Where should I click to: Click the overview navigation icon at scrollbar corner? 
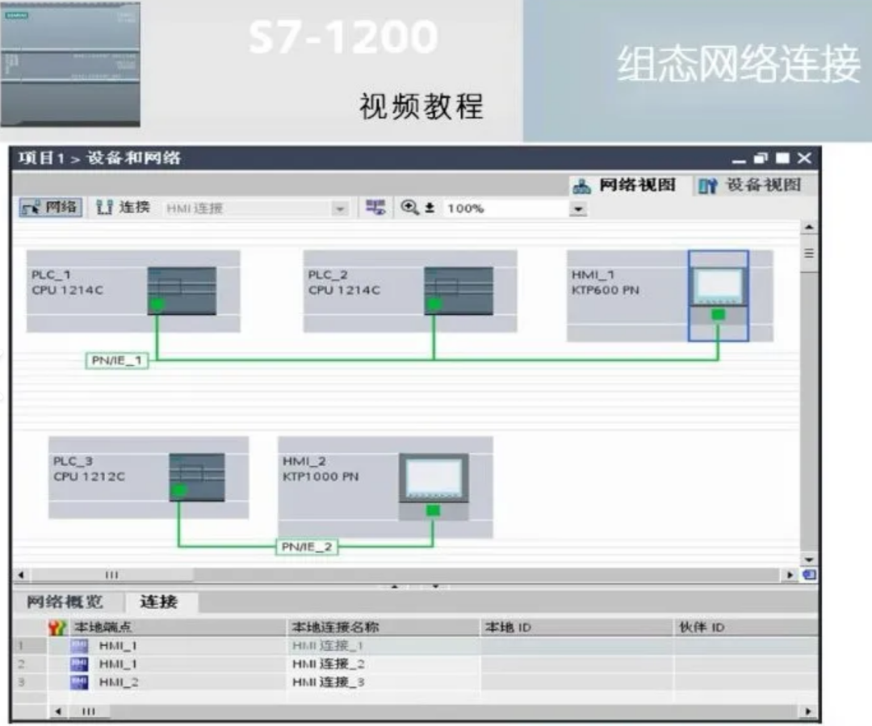click(810, 575)
